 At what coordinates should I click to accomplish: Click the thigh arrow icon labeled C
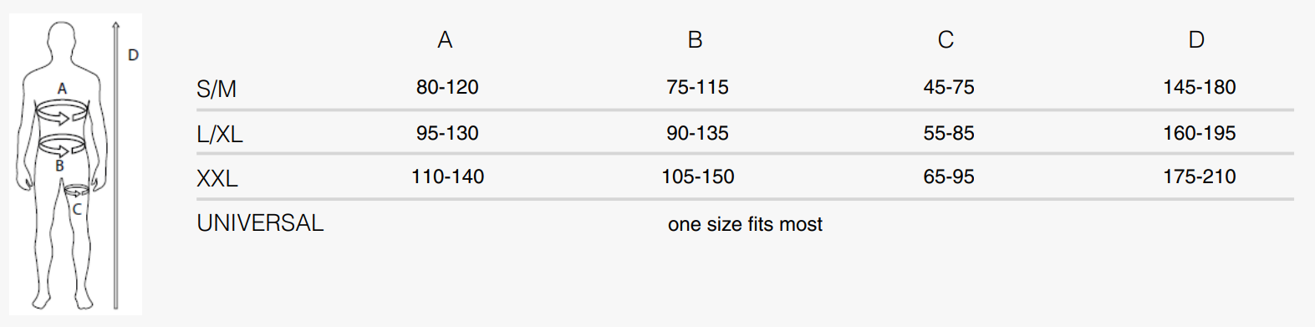point(76,192)
